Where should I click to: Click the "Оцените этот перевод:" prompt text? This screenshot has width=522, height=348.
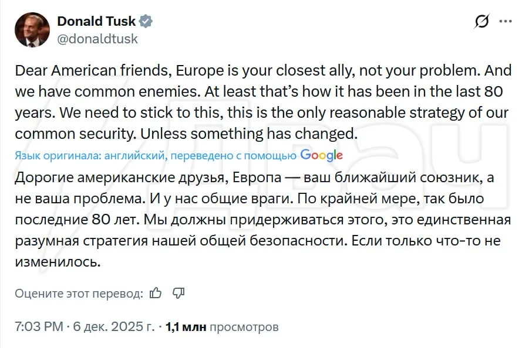click(79, 293)
